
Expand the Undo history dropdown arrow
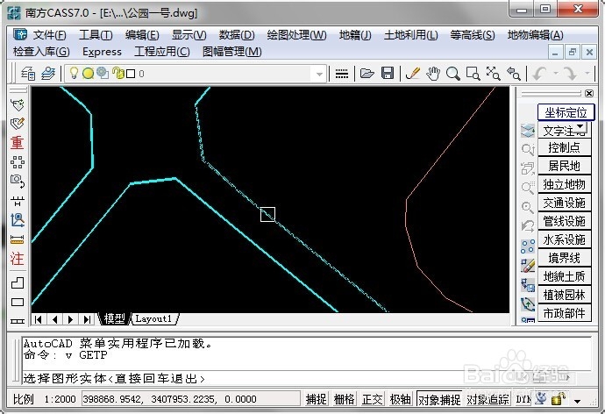[x=556, y=73]
